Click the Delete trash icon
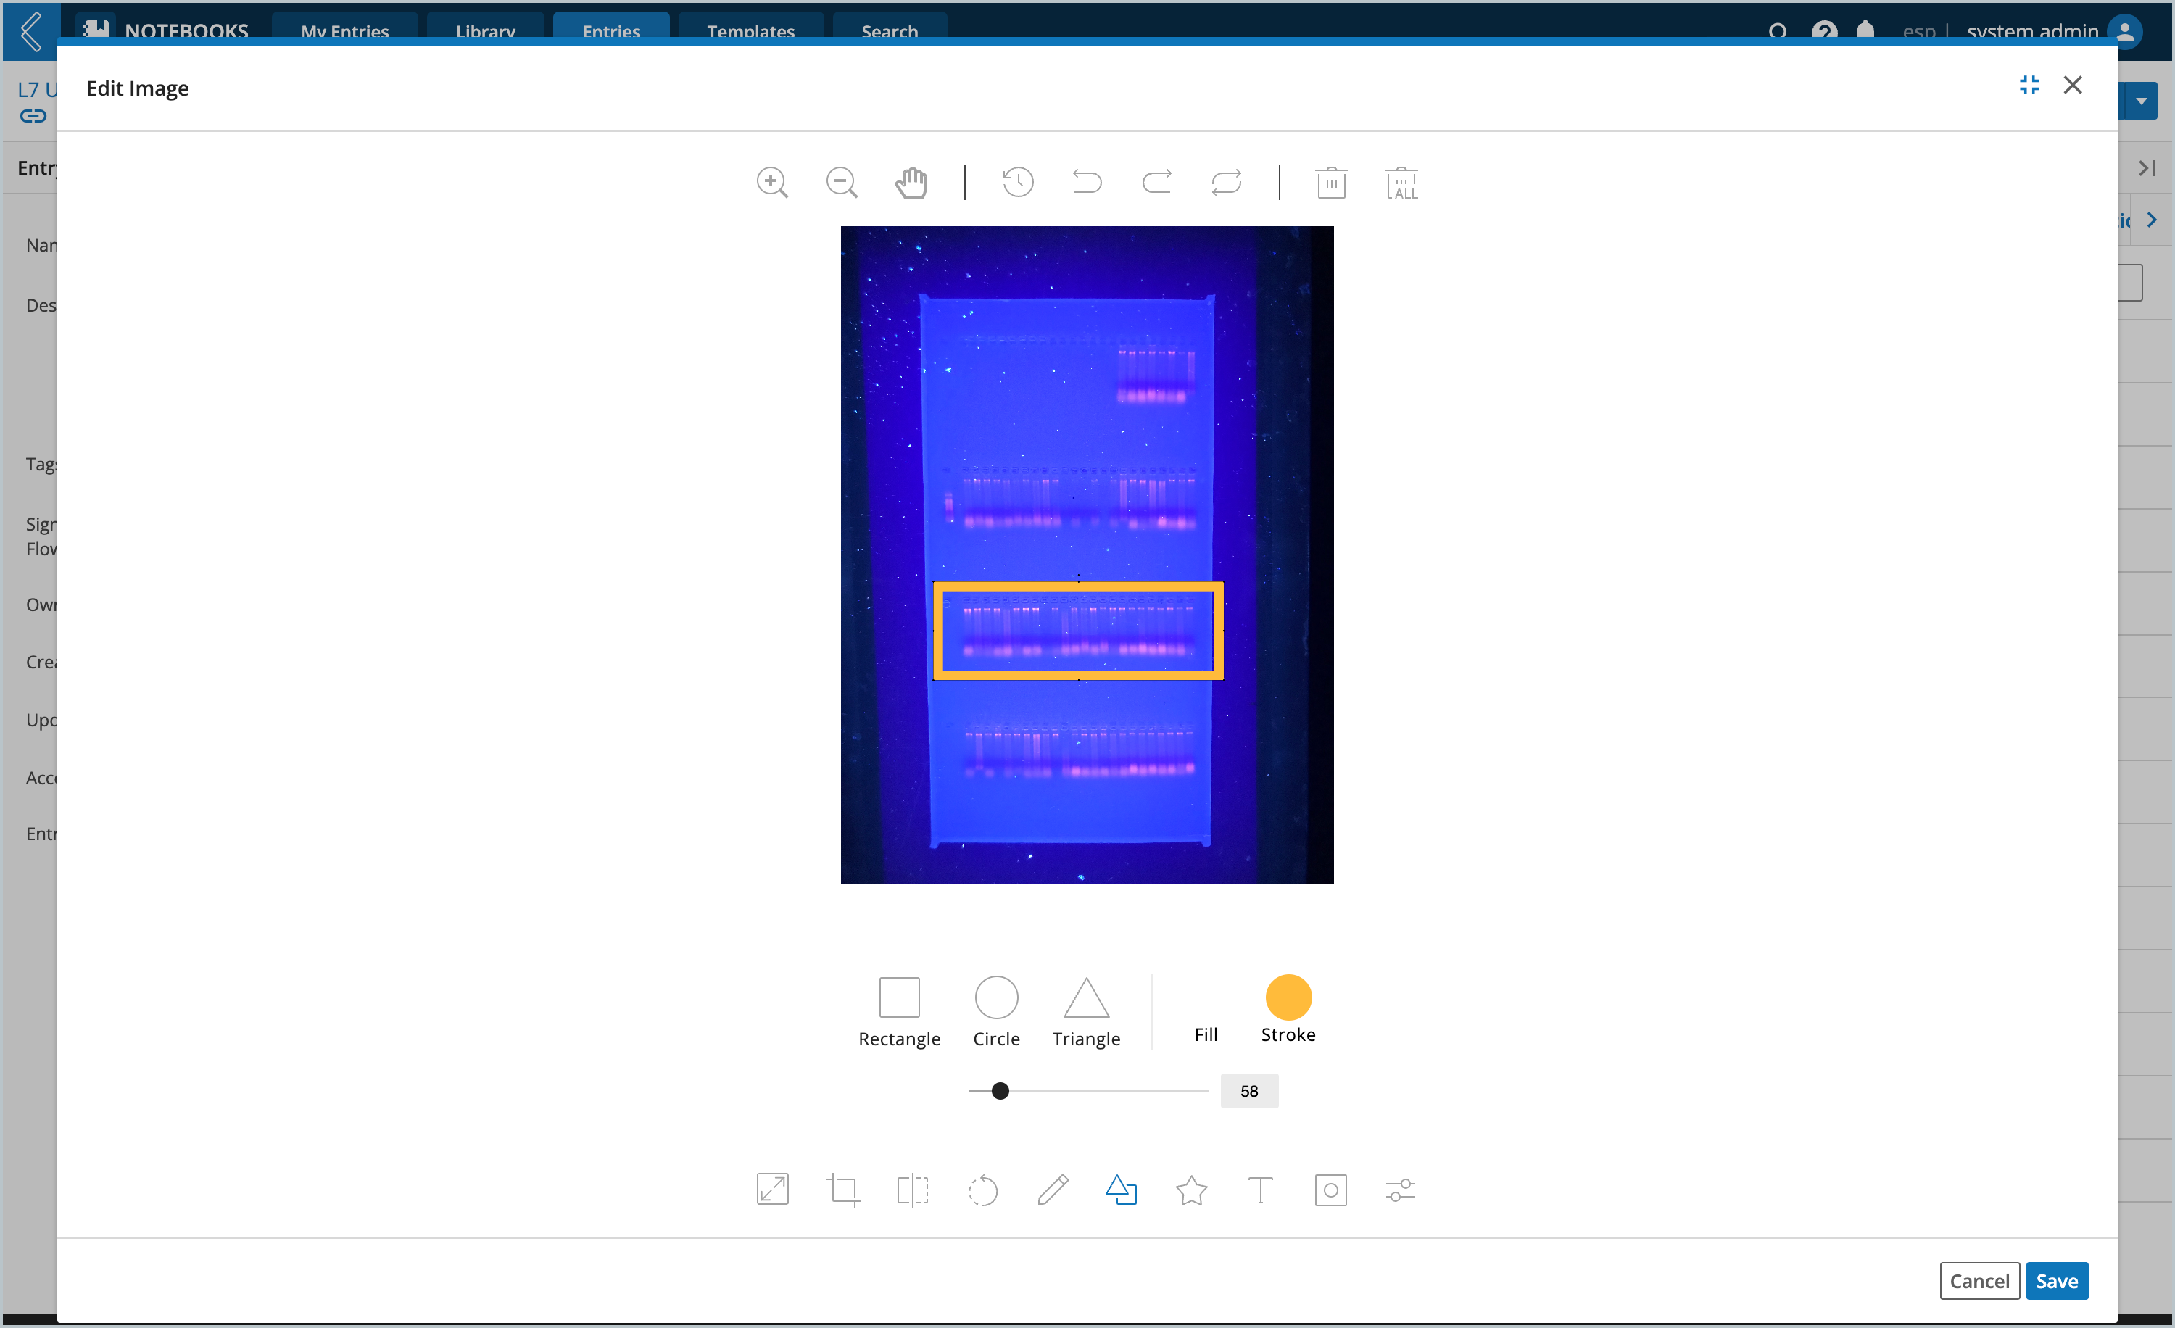 click(x=1331, y=183)
